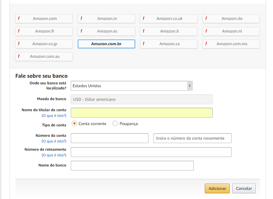The image size is (273, 199).
Task: Click the exclamation icon on Amazon.co.uk
Action: click(x=144, y=18)
